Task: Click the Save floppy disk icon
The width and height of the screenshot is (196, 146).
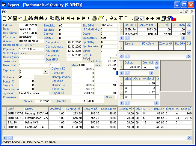Action: 15,18
